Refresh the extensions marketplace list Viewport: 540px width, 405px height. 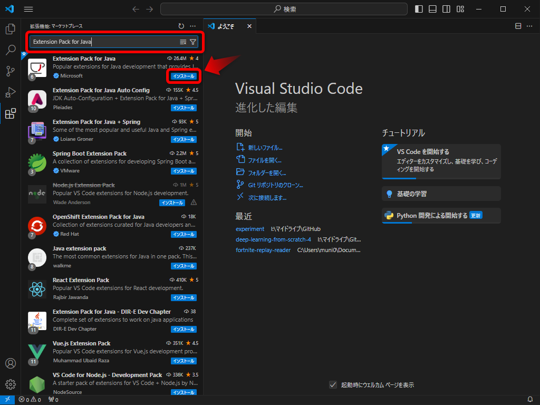(x=180, y=26)
